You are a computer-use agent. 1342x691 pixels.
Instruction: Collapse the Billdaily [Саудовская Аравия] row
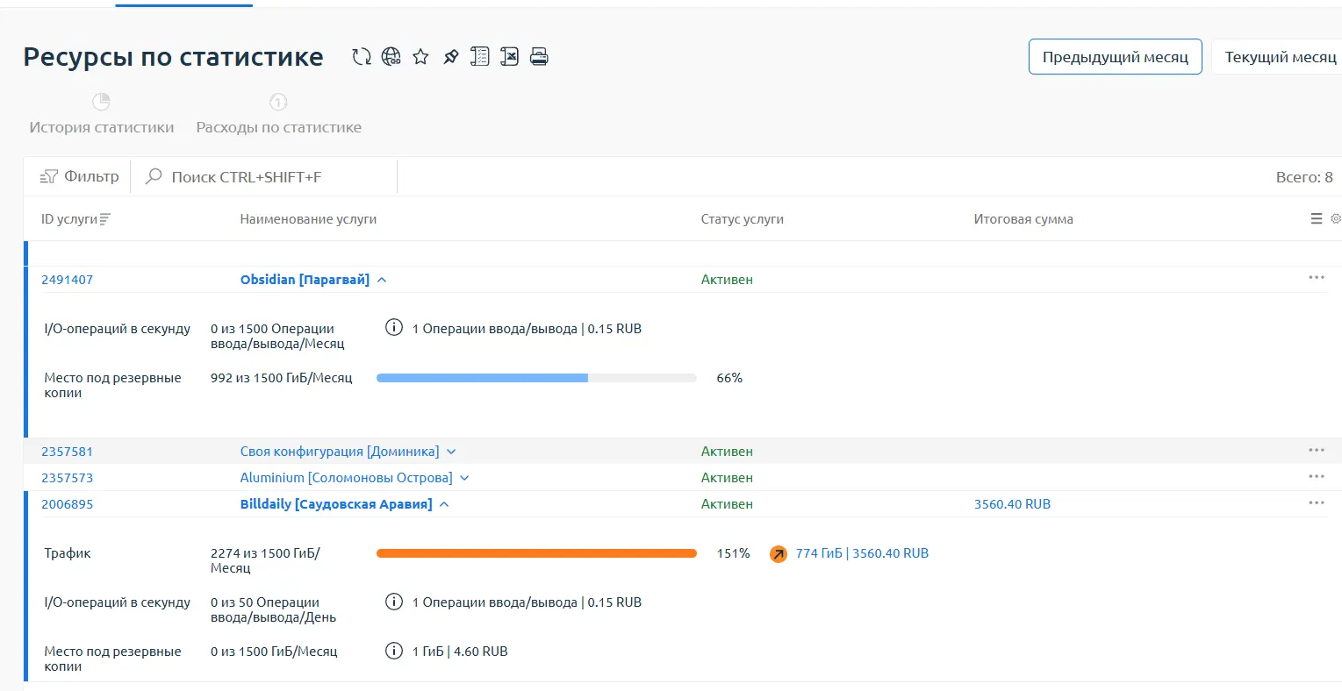coord(444,504)
